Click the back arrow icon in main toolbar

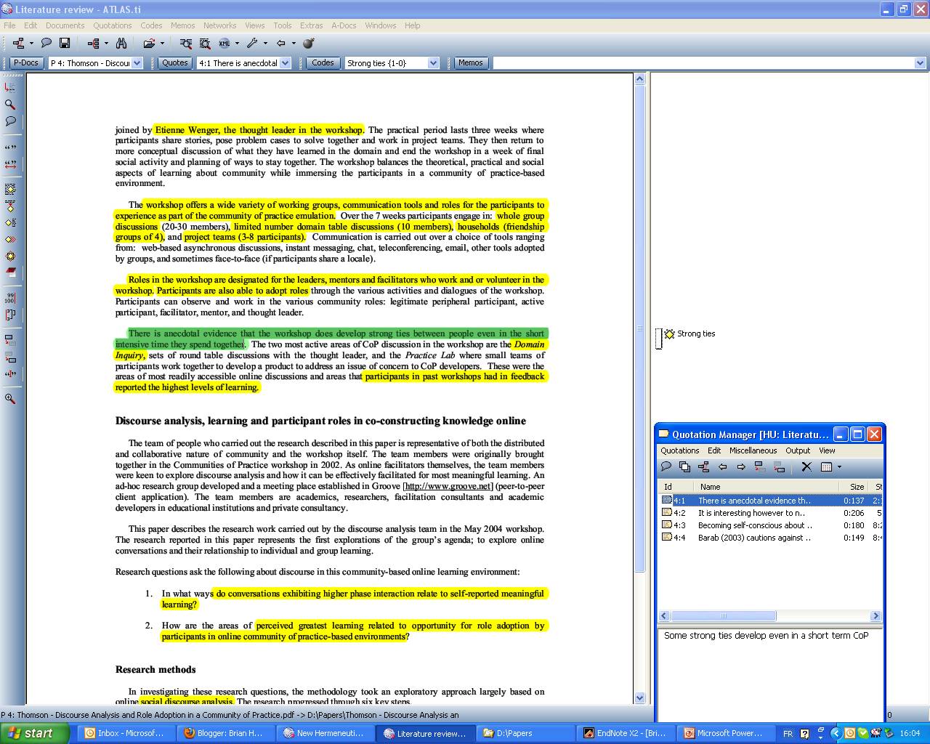[x=281, y=44]
